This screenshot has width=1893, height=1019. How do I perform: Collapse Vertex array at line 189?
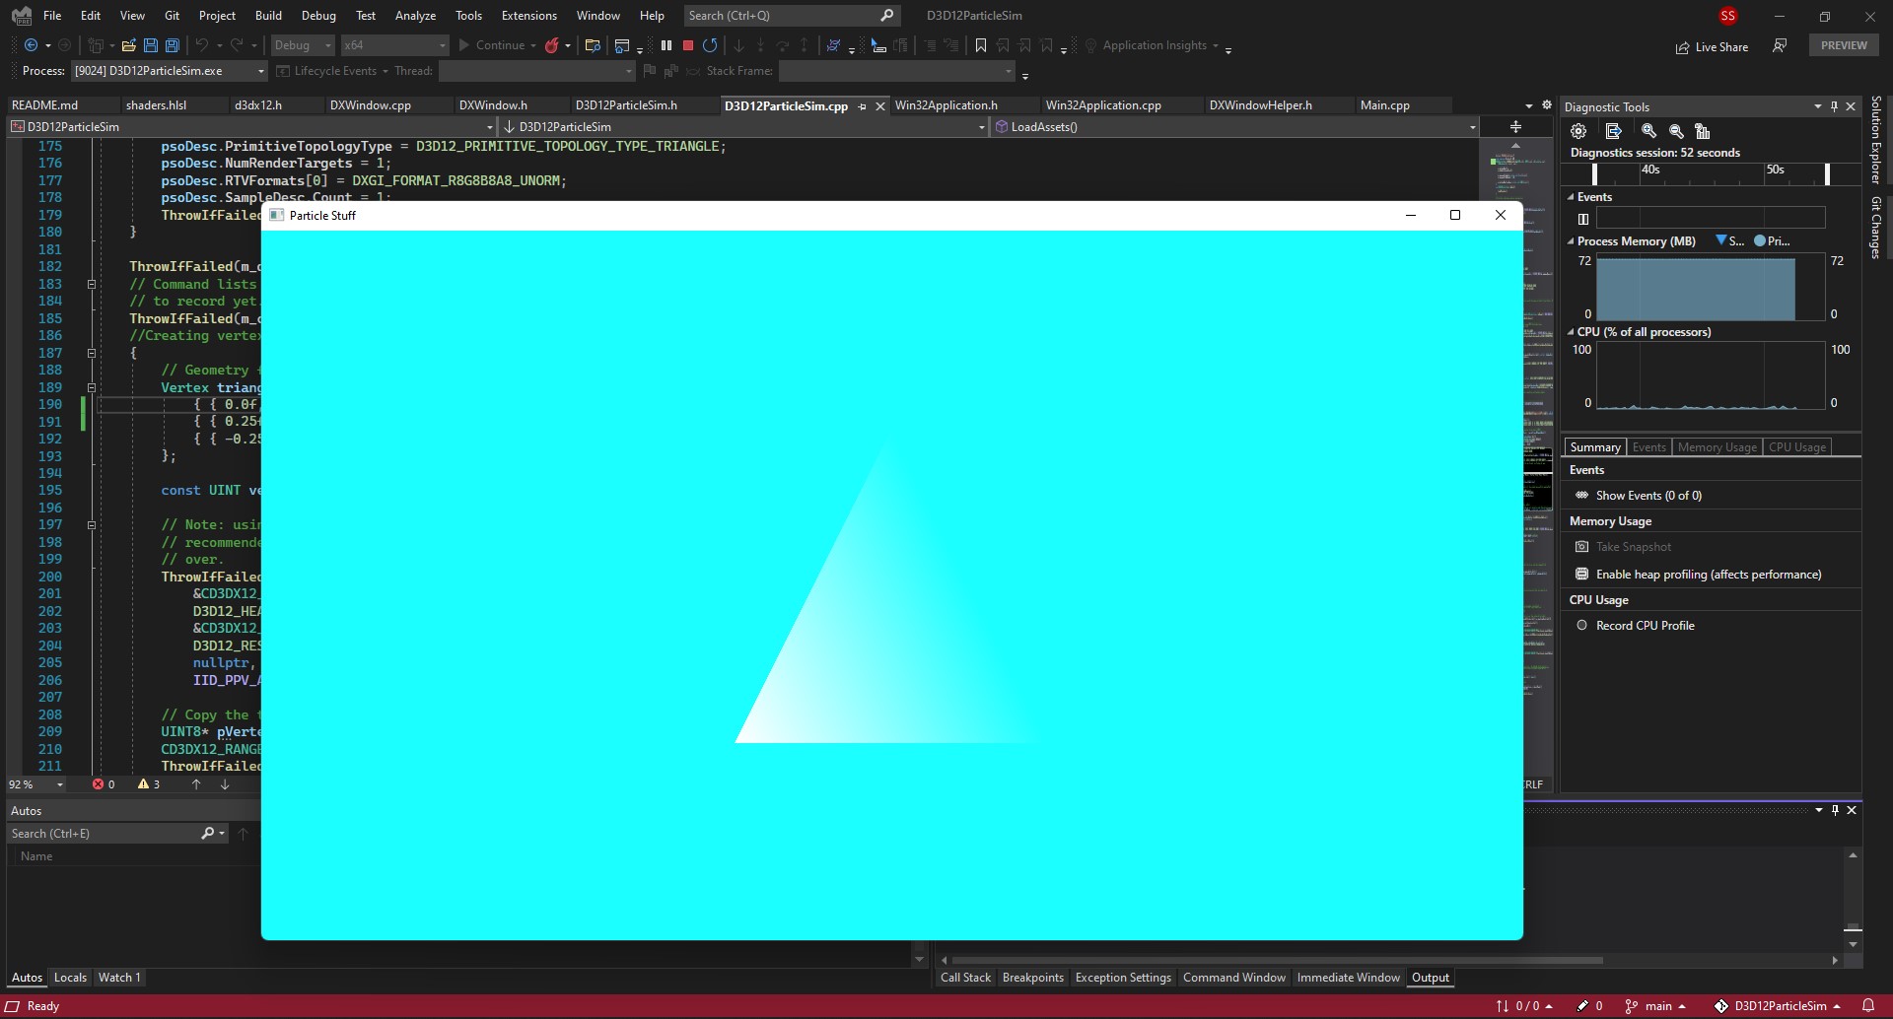pos(92,387)
